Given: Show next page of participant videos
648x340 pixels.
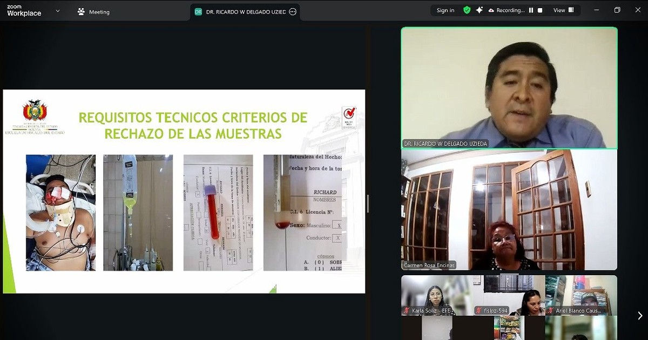Looking at the screenshot, I should (640, 316).
